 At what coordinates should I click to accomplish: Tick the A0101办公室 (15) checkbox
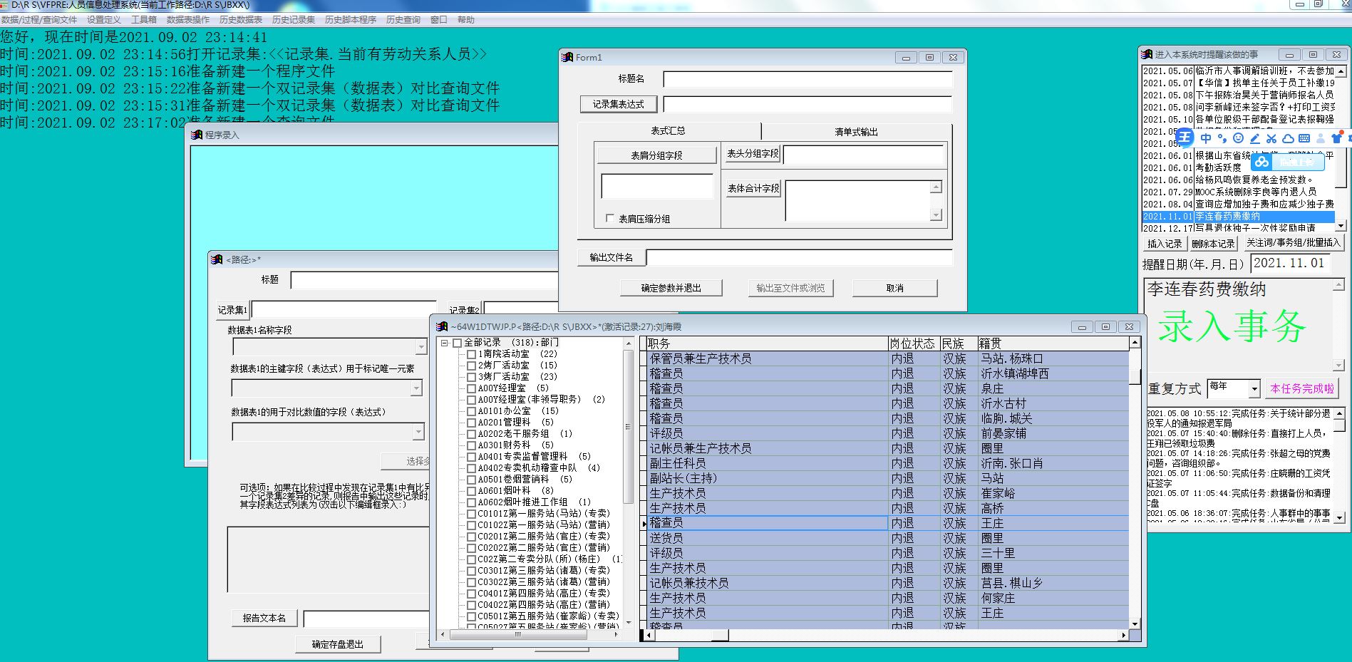pos(471,411)
